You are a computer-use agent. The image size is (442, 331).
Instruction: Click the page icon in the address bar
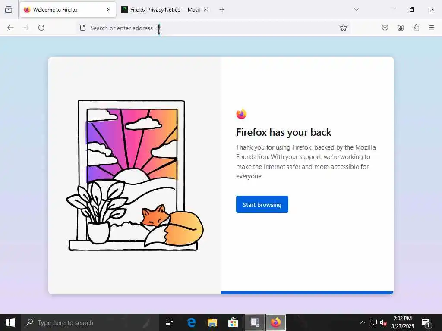tap(83, 28)
